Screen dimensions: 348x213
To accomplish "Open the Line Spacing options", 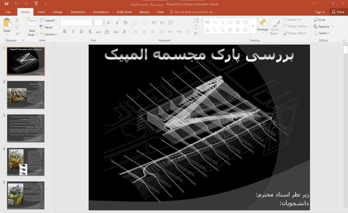I will click(171, 22).
